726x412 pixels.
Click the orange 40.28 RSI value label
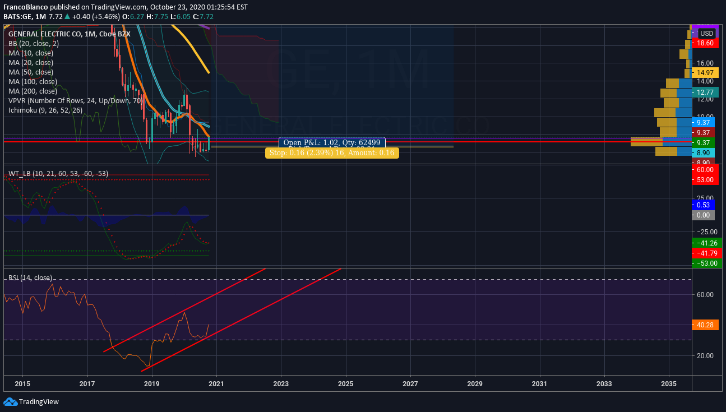tap(705, 325)
